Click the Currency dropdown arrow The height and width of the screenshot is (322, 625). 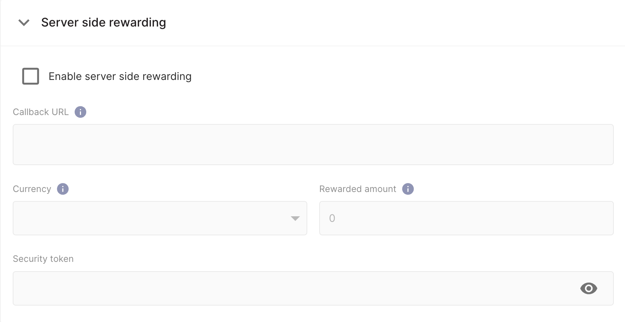(295, 218)
